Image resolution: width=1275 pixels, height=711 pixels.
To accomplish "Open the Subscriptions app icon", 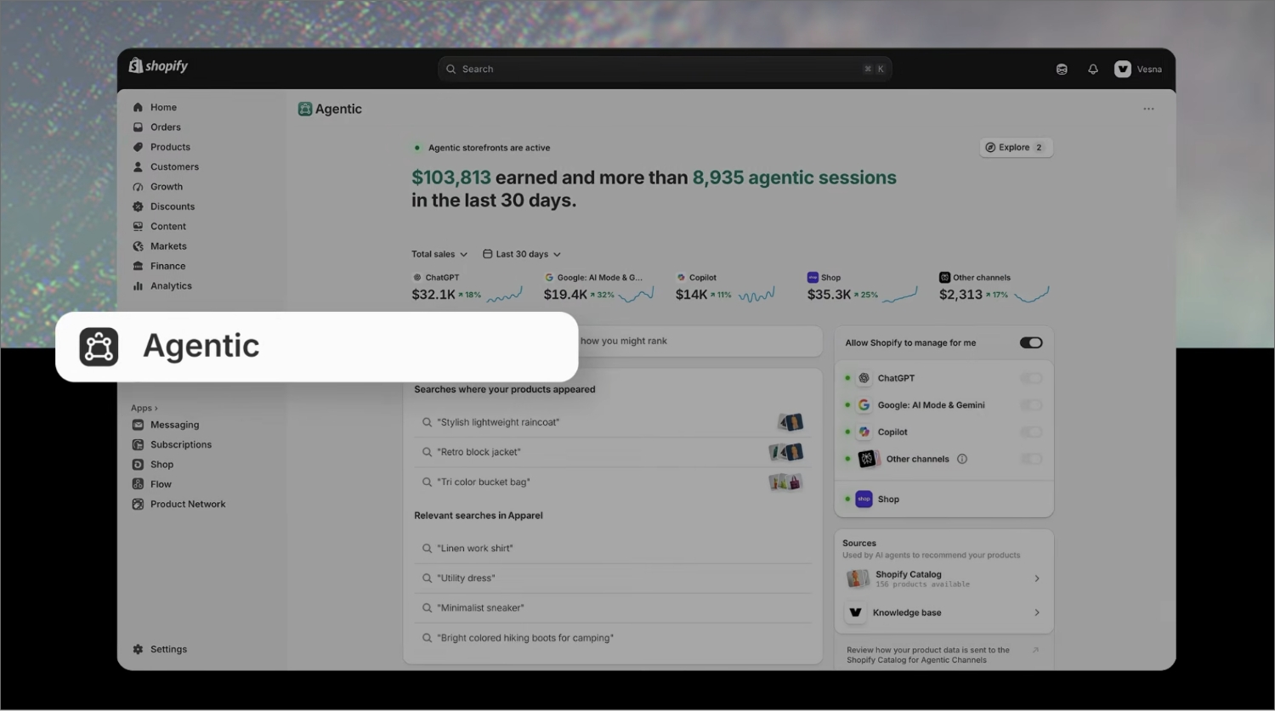I will point(138,445).
